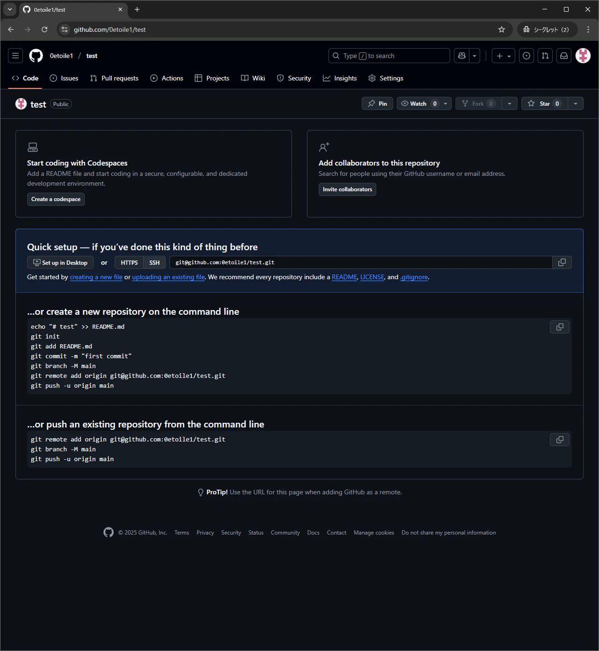Image resolution: width=599 pixels, height=651 pixels.
Task: Click Manage cookies in the footer
Action: click(374, 533)
